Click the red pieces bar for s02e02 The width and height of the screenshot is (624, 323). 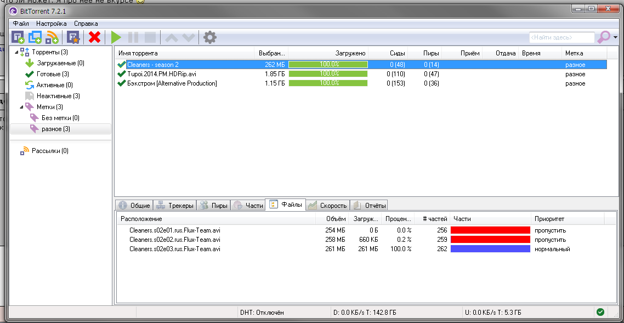[x=490, y=240]
